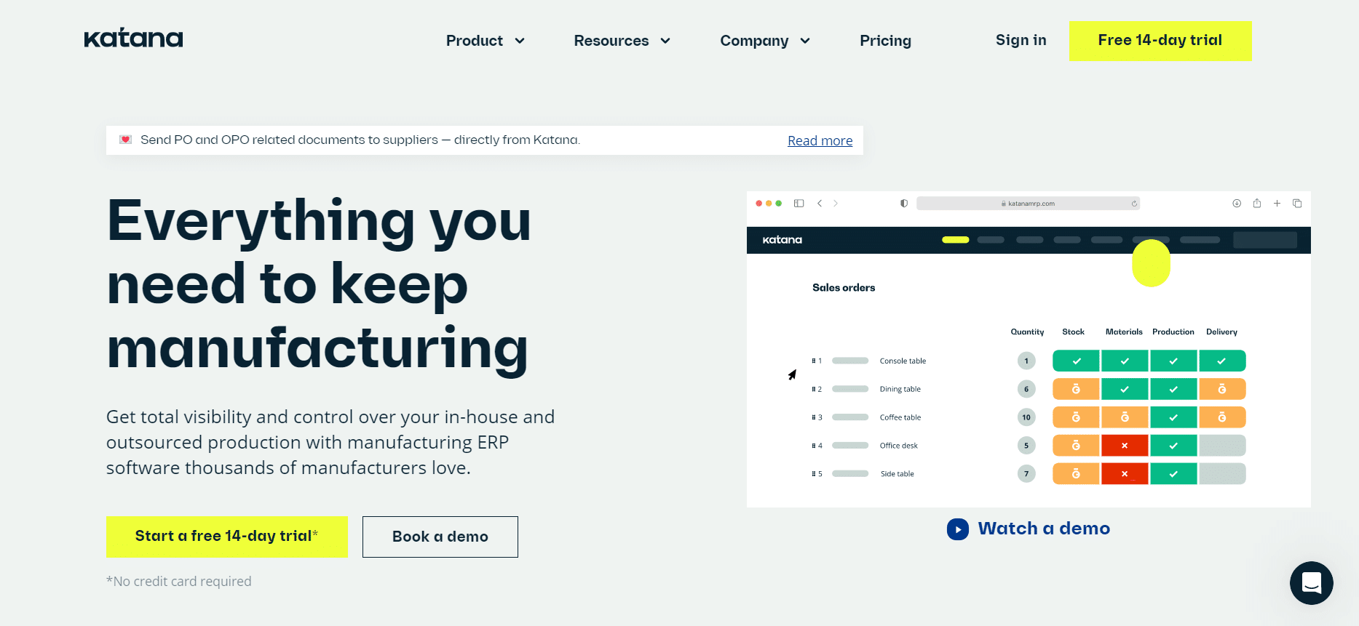The height and width of the screenshot is (626, 1359).
Task: Click the Katana logo in the header
Action: coord(133,39)
